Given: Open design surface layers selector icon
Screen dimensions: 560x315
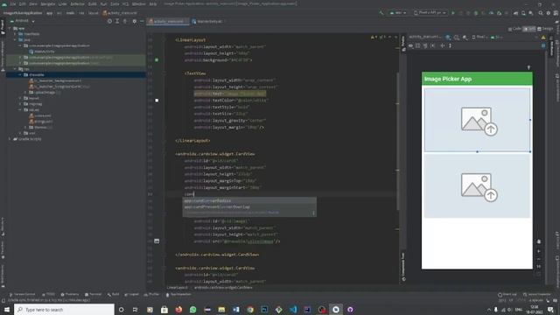Looking at the screenshot, I should (448, 37).
